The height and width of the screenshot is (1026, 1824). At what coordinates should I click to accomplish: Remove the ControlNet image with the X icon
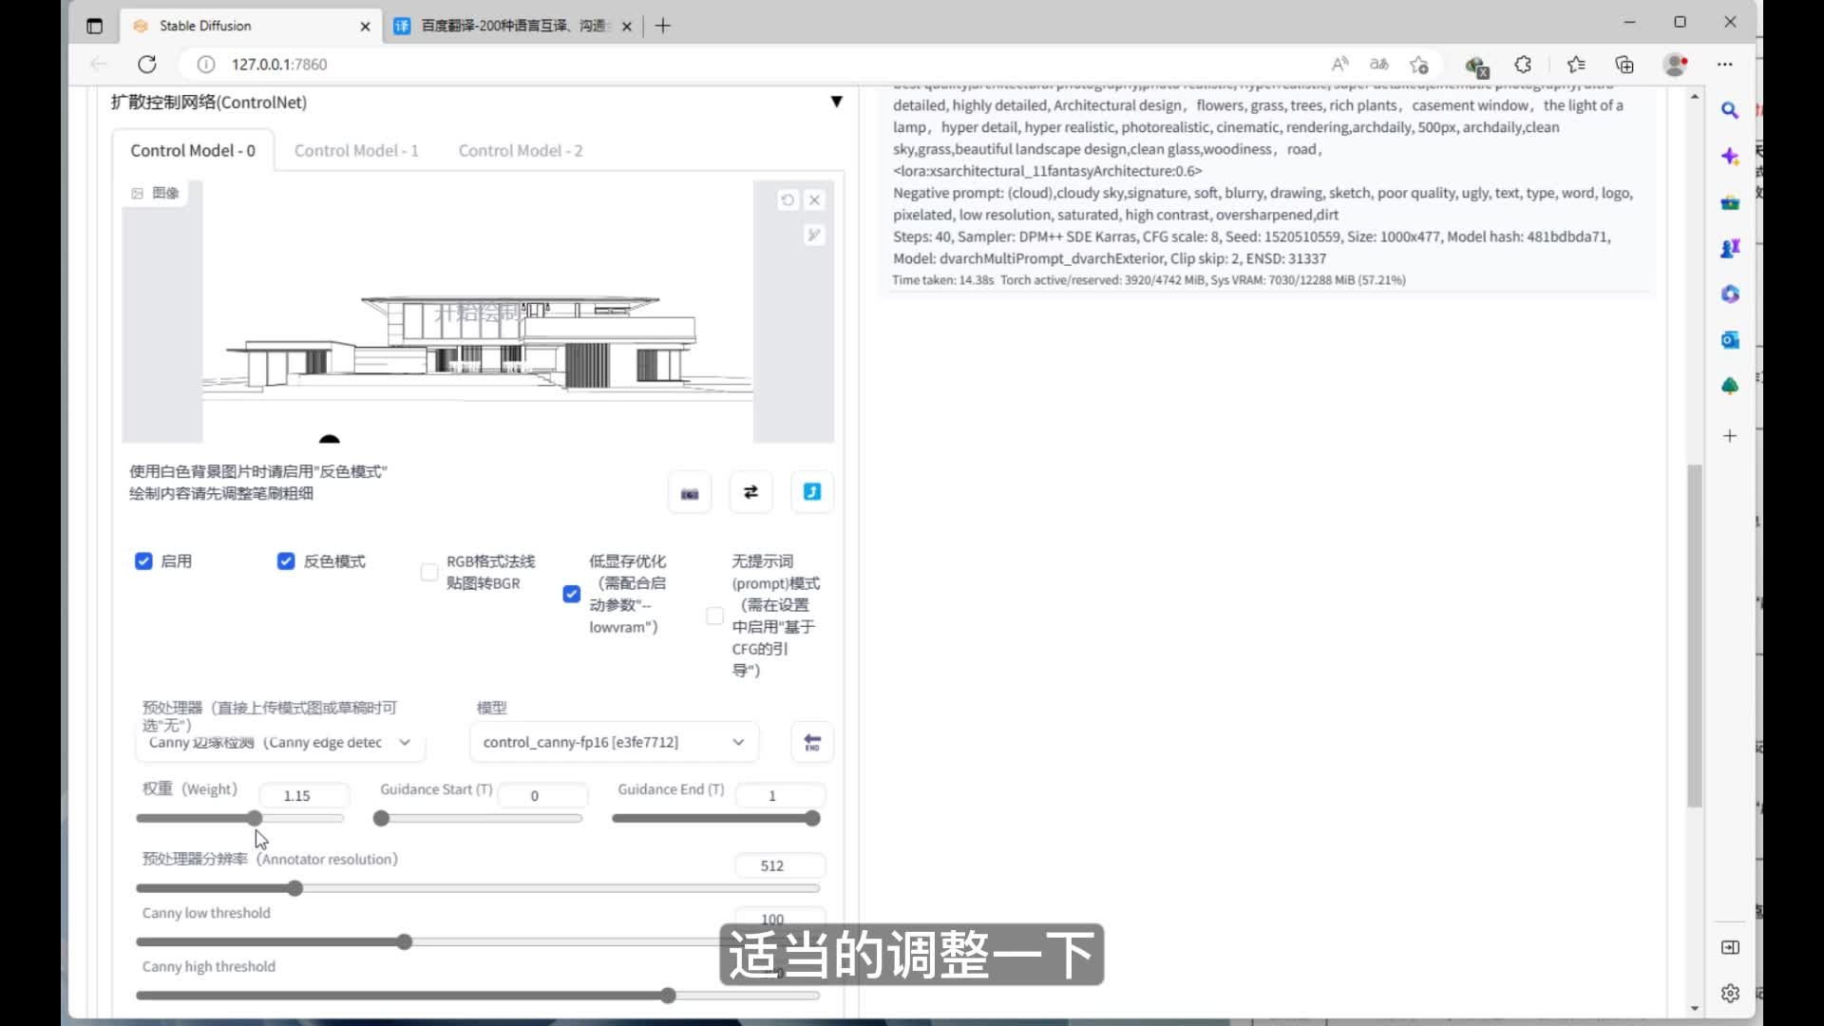click(x=814, y=199)
